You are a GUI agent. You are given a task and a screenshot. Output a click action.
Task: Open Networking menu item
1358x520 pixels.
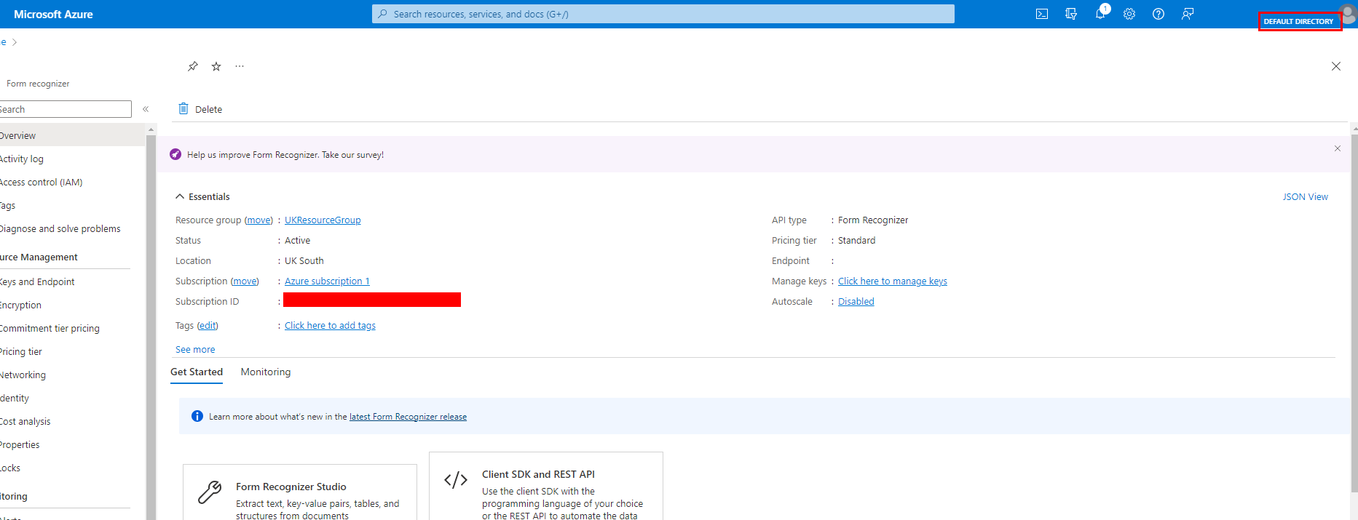(x=73, y=375)
